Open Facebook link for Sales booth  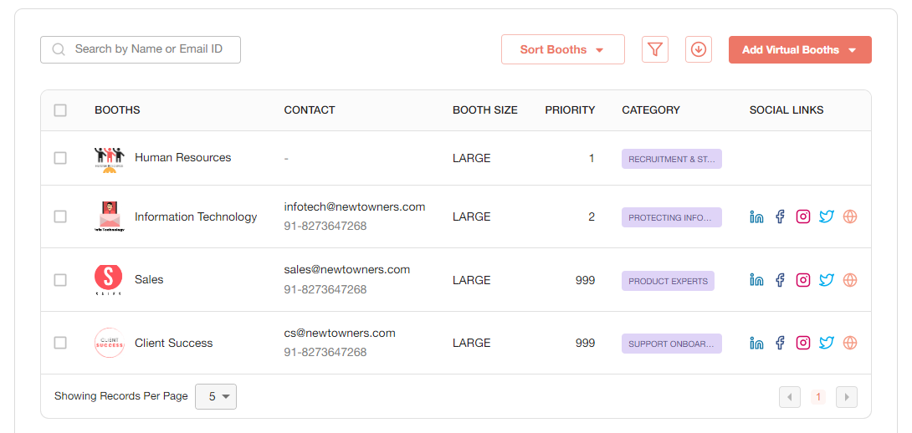(x=780, y=280)
